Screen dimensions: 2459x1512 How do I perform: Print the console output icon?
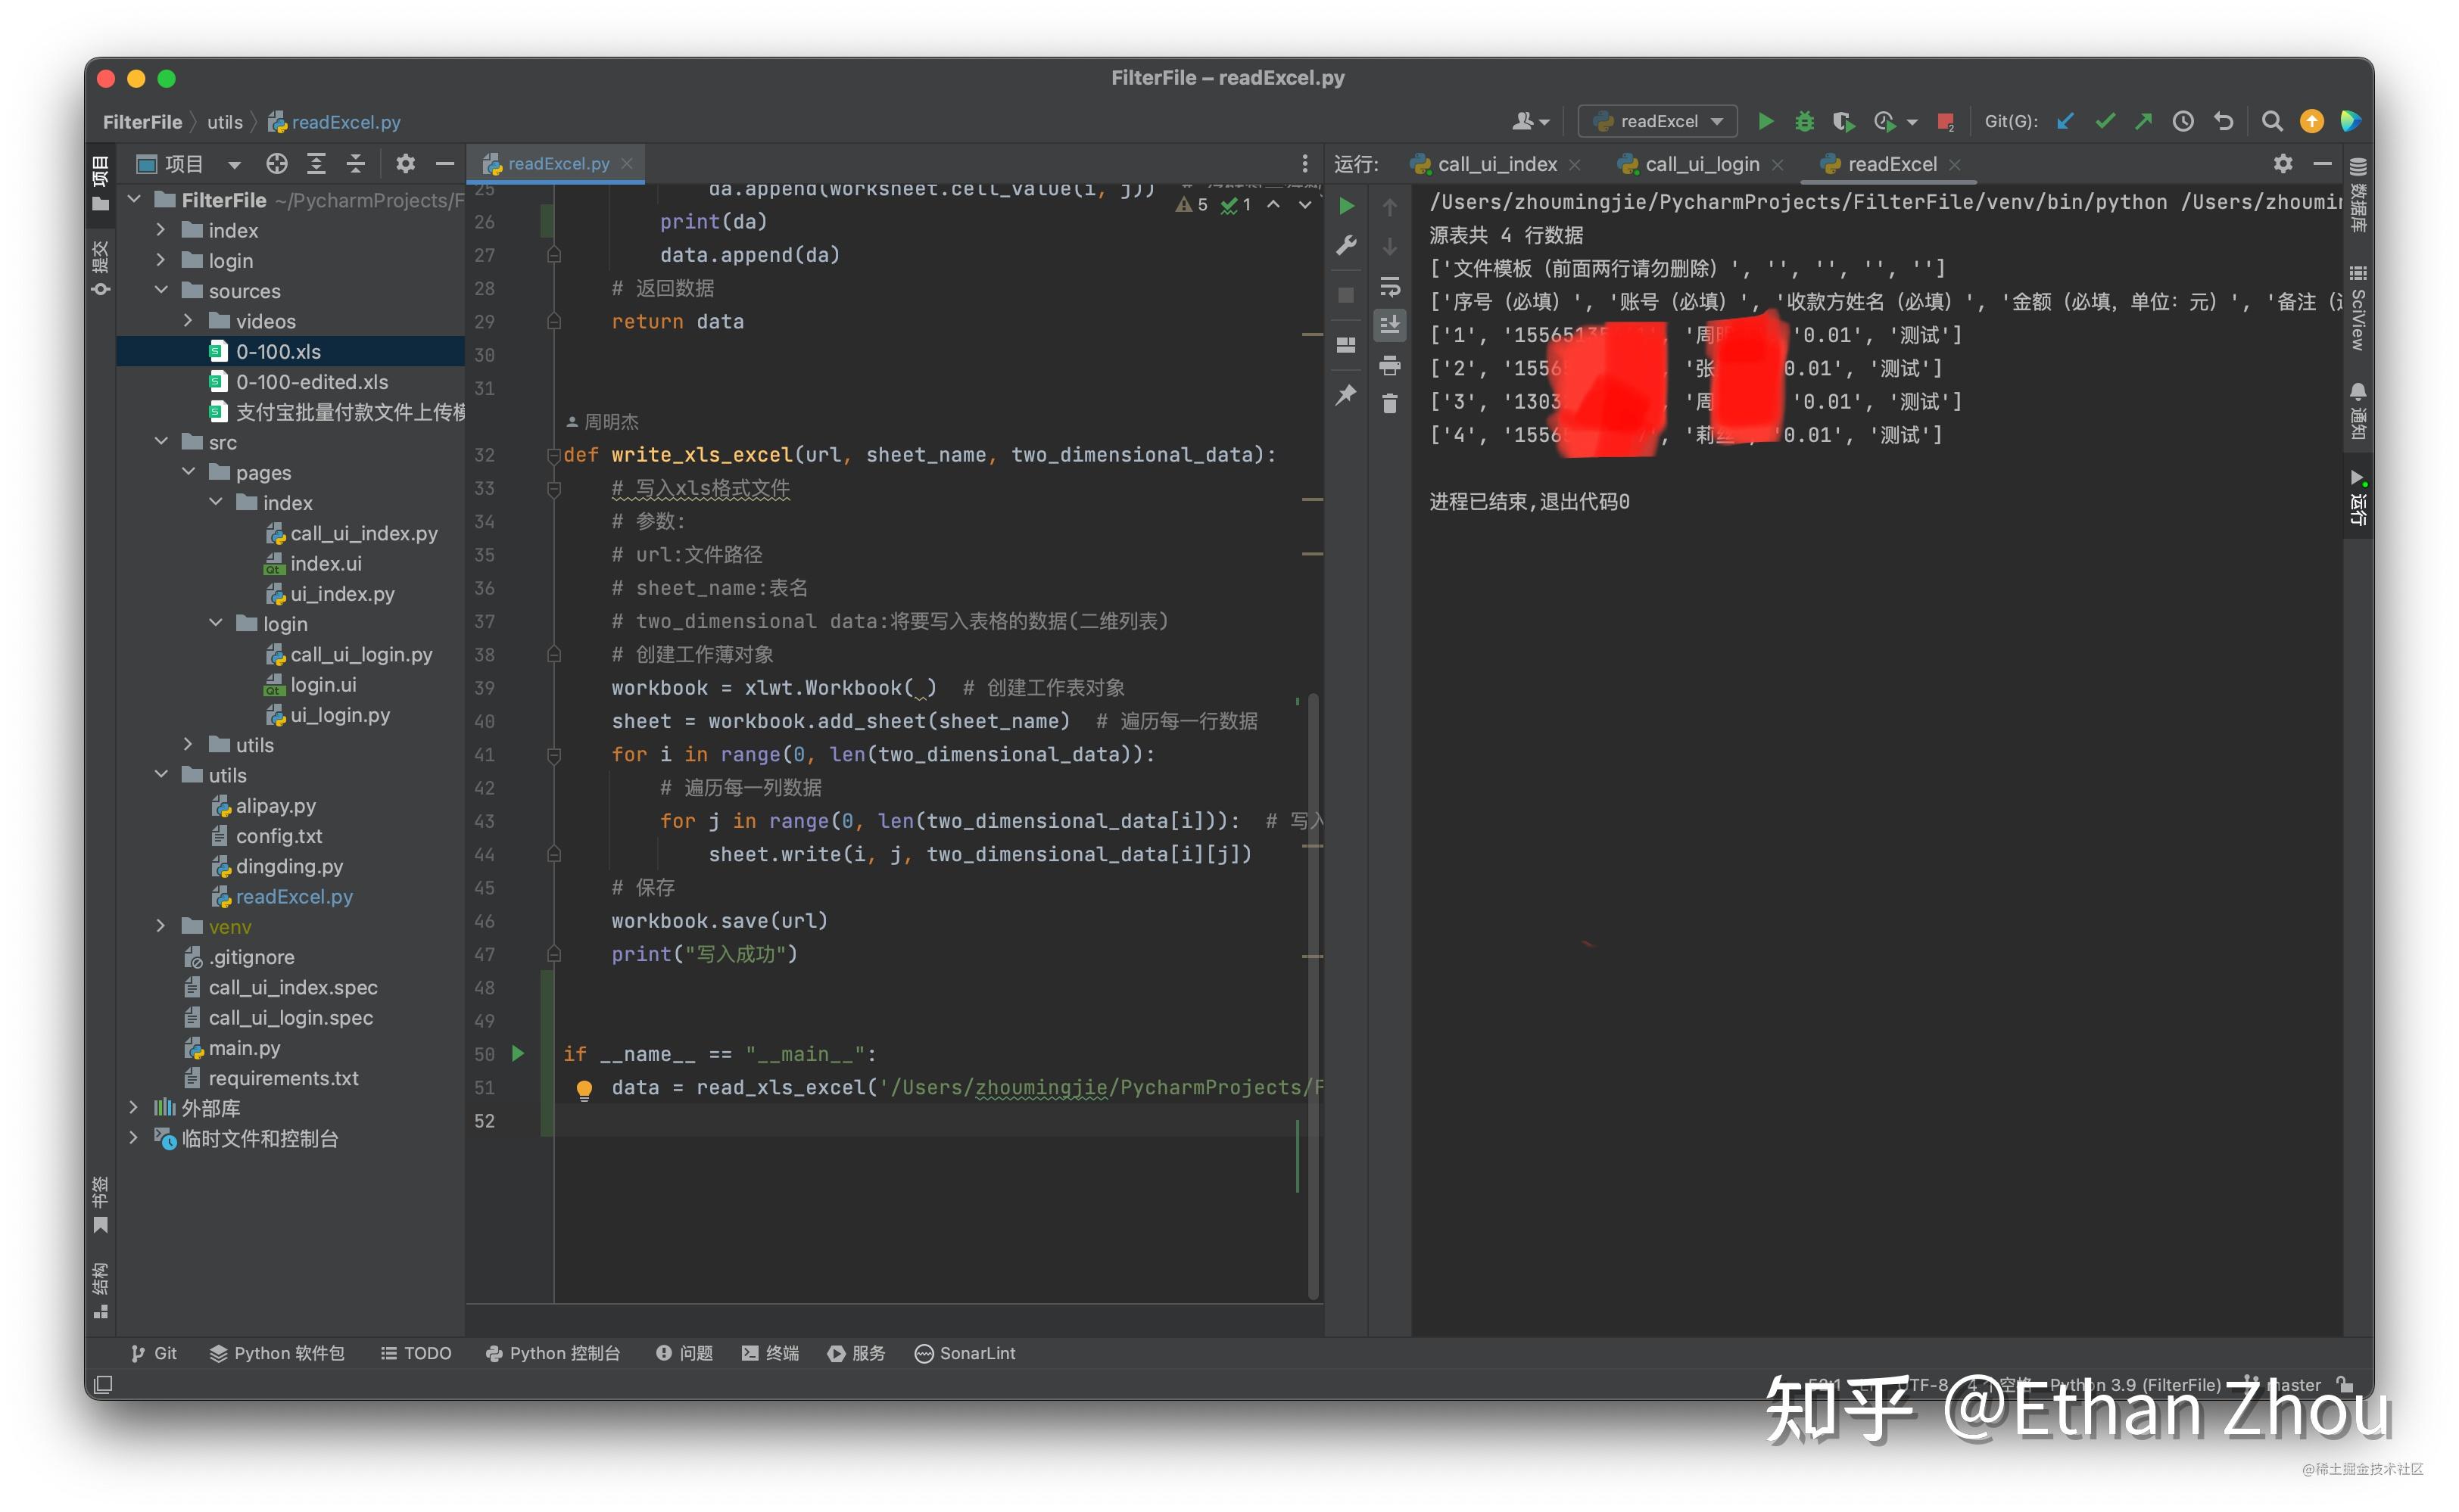(1389, 365)
